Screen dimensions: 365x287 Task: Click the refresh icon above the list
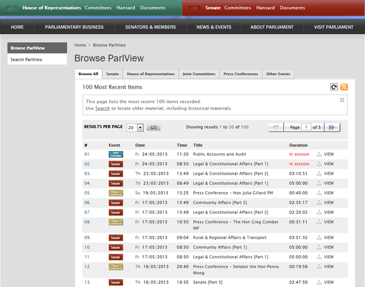pyautogui.click(x=334, y=87)
